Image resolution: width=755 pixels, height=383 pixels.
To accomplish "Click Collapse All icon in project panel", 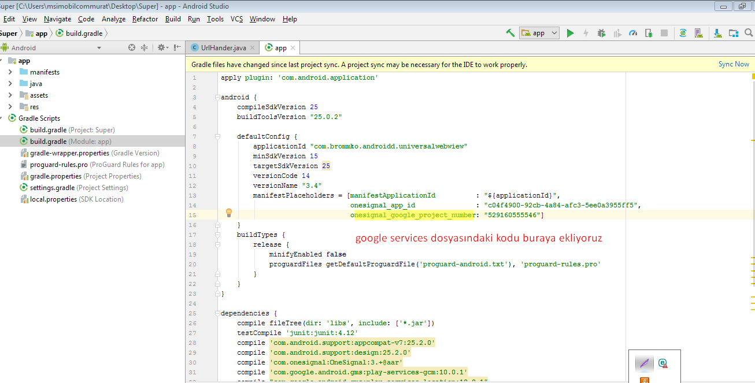I will click(x=144, y=48).
